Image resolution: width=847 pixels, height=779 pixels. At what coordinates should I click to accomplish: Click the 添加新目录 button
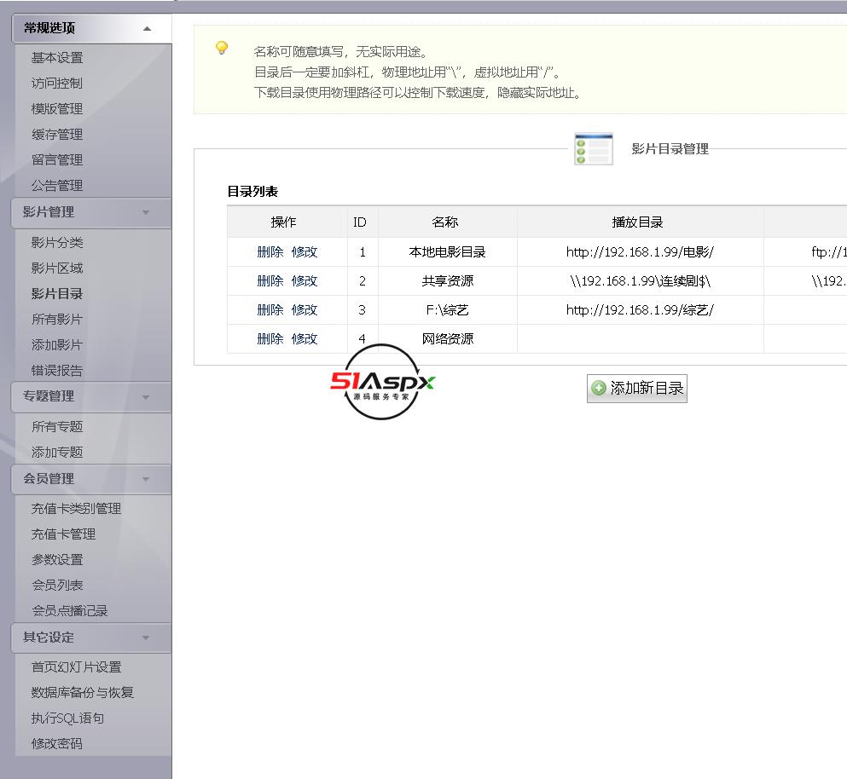tap(637, 389)
